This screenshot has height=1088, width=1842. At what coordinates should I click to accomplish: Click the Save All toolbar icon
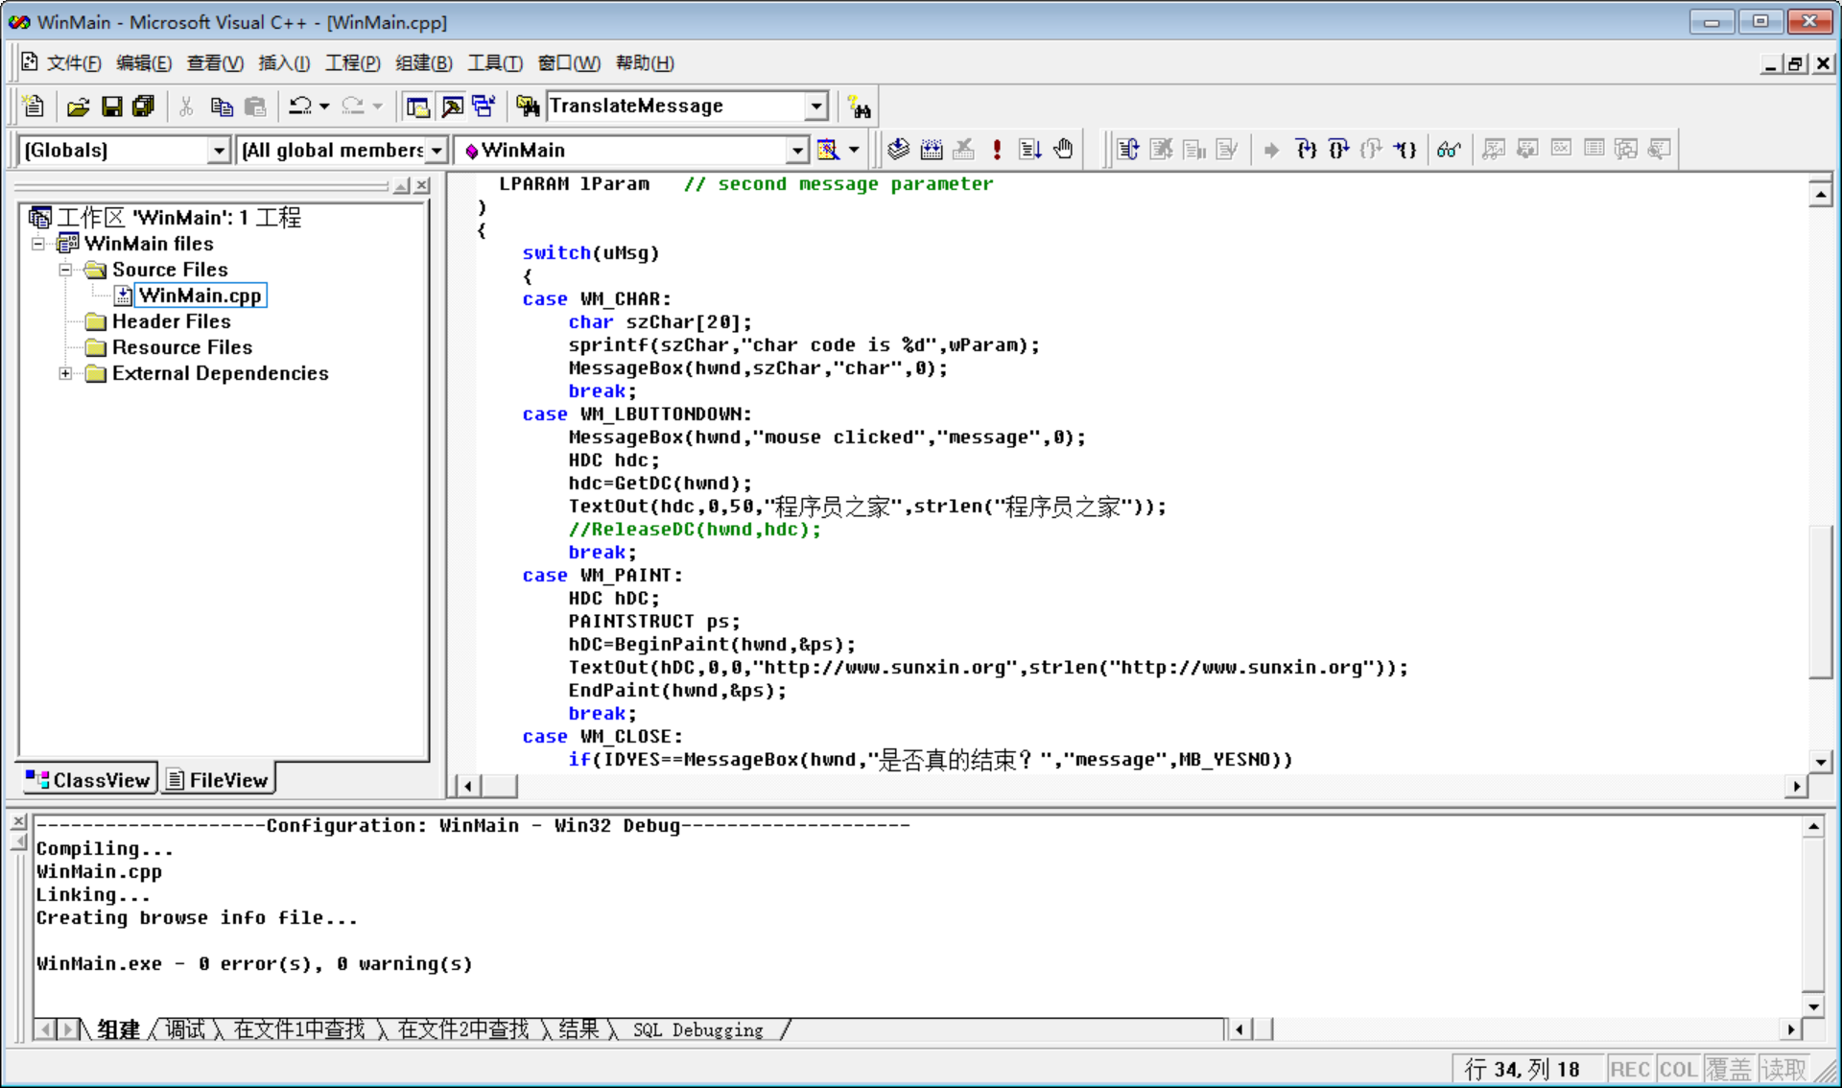144,106
